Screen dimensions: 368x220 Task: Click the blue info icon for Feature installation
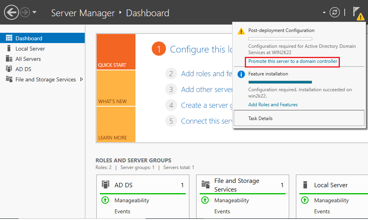[x=241, y=74]
